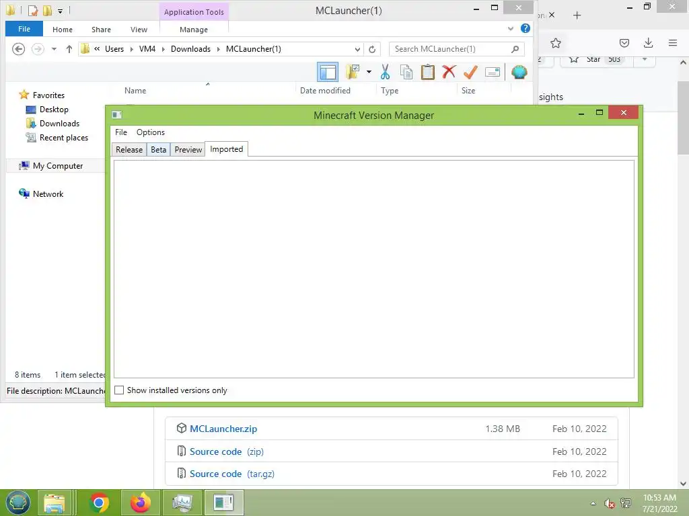Click the scissors Cut icon in Explorer toolbar

tap(385, 72)
